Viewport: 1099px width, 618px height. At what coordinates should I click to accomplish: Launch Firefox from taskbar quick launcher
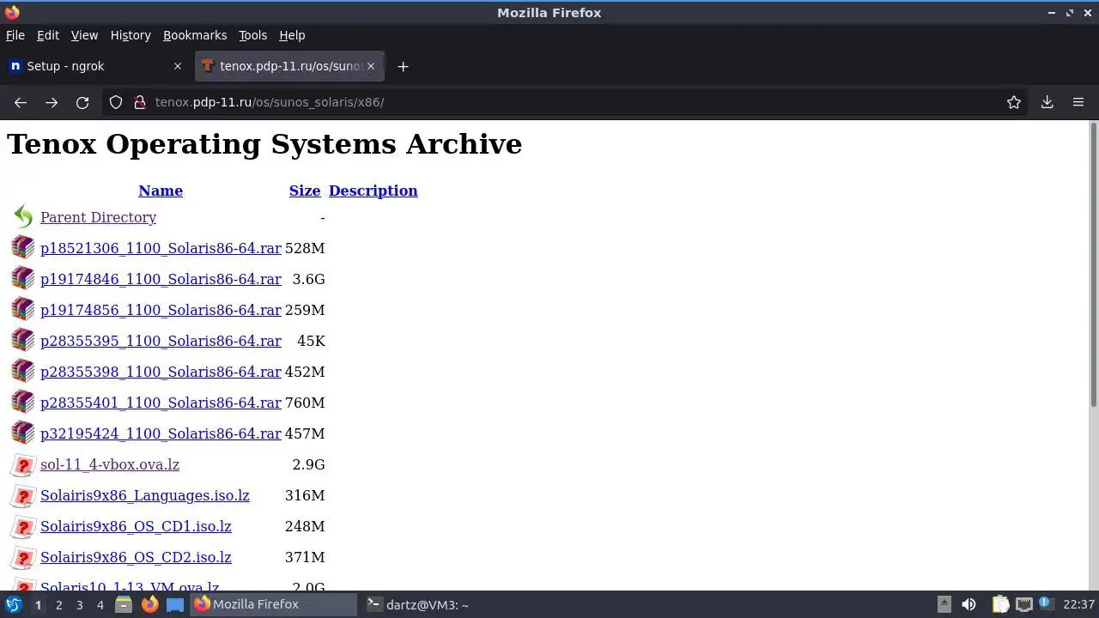point(149,604)
